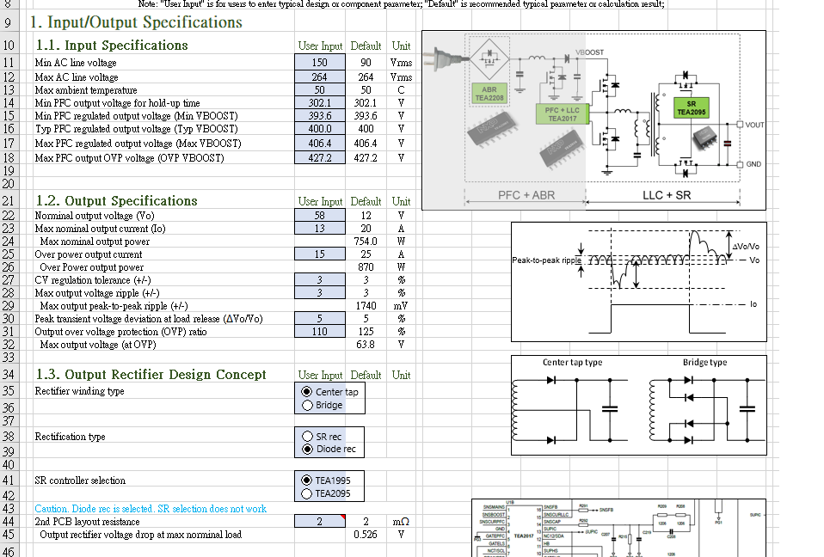Click the PFC + LLC TEA2017 block
This screenshot has width=824, height=557.
click(x=562, y=114)
